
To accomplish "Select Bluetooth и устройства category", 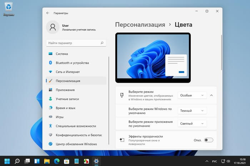I will tap(76, 63).
